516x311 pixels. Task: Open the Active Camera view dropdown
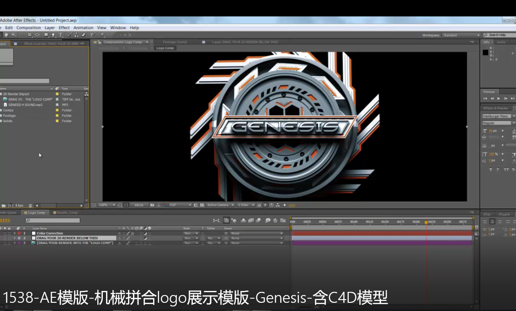[x=220, y=205]
